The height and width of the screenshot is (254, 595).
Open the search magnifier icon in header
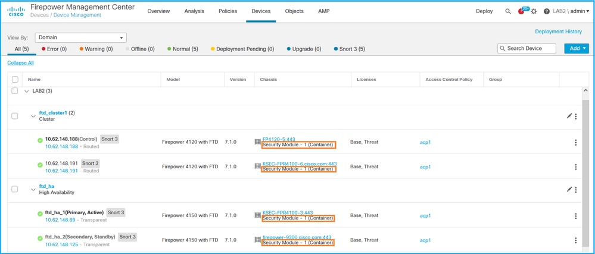coord(508,11)
